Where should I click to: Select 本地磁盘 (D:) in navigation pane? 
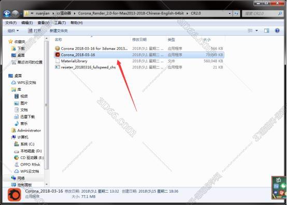[x=31, y=151]
